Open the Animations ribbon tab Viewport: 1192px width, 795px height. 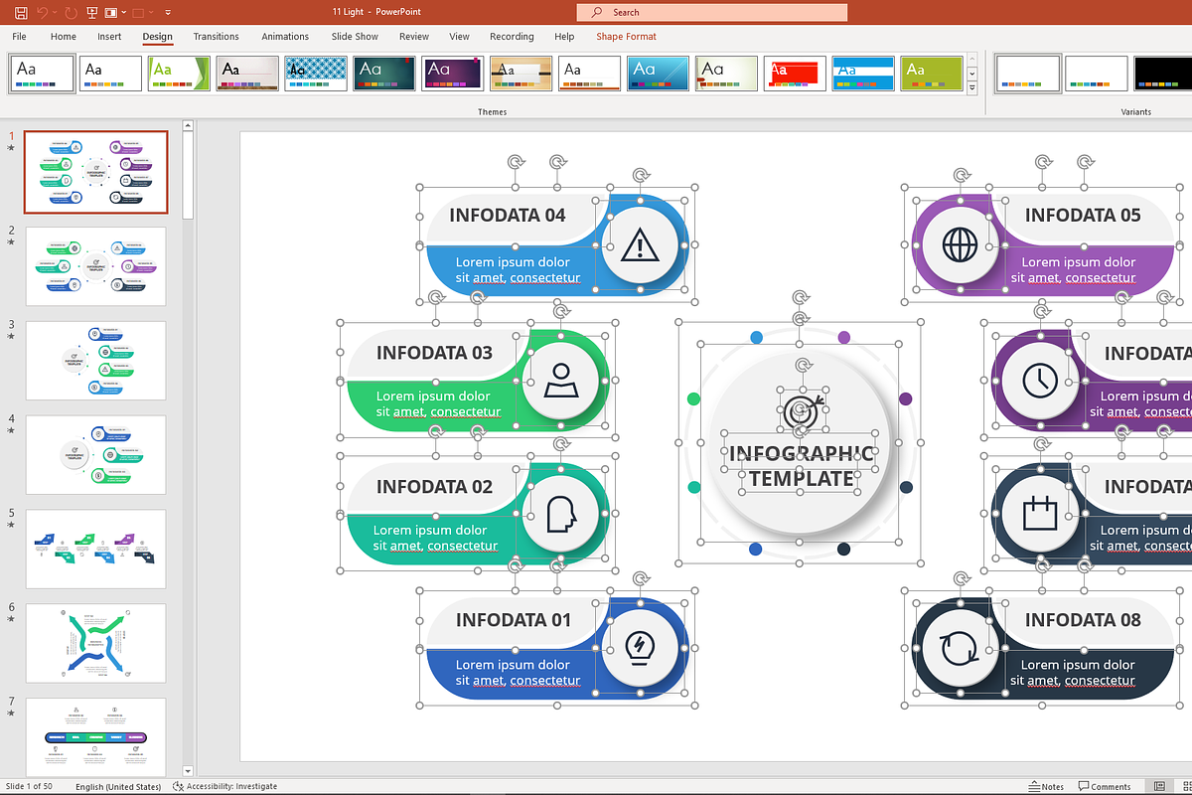point(285,37)
